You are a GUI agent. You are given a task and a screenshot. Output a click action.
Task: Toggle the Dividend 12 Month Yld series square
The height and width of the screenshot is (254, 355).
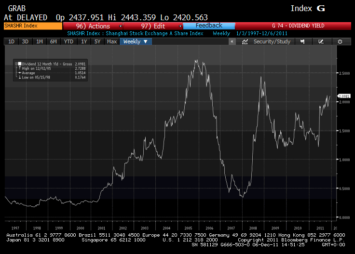point(20,64)
